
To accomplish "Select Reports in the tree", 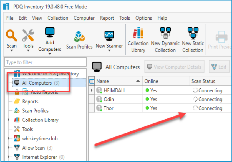I will 30,101.
